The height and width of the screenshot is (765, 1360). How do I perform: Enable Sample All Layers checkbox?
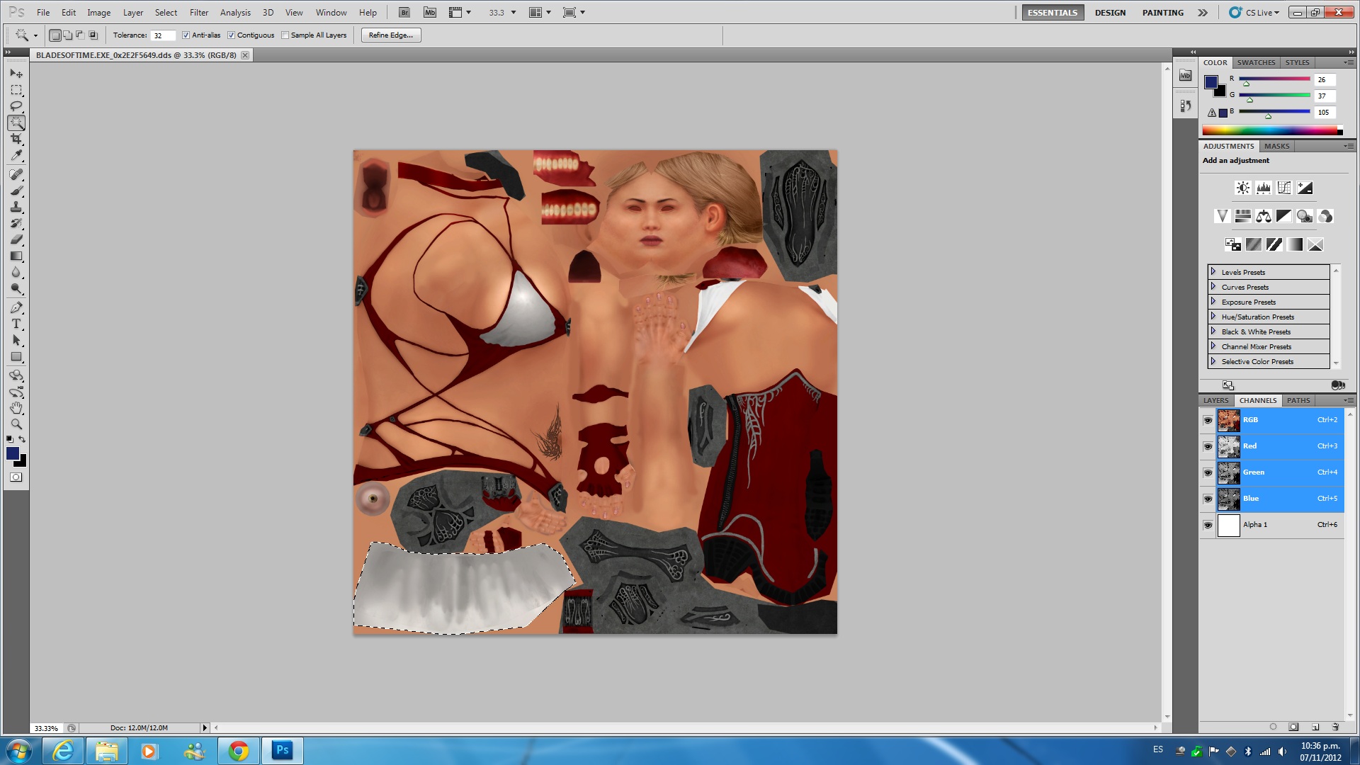click(x=285, y=35)
